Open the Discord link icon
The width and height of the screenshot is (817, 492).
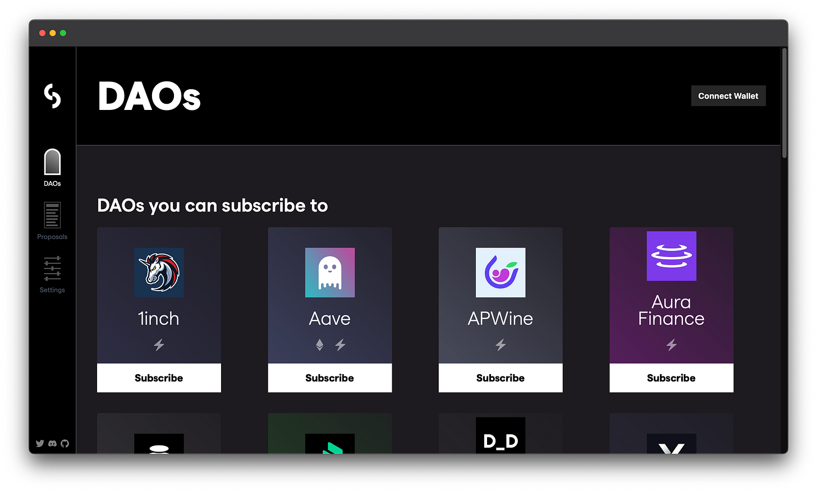pyautogui.click(x=52, y=443)
